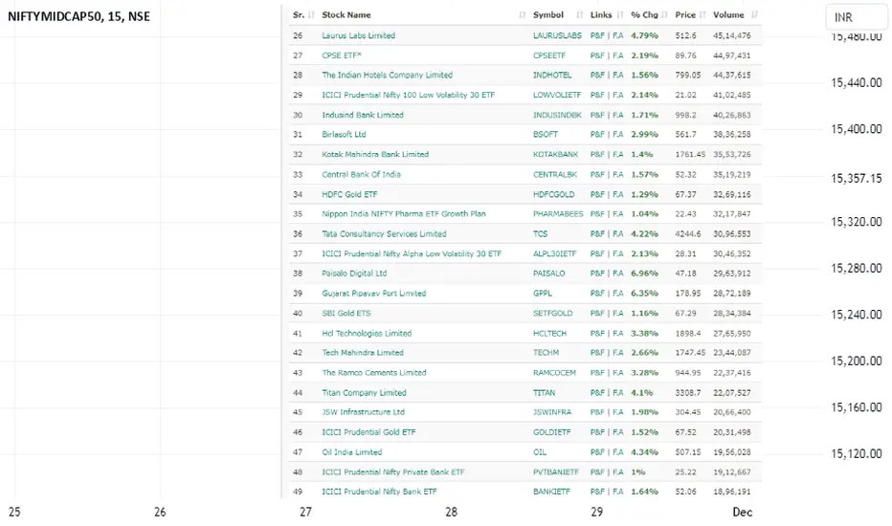Click sort arrows beside % Chg header
This screenshot has height=526, width=892.
664,15
